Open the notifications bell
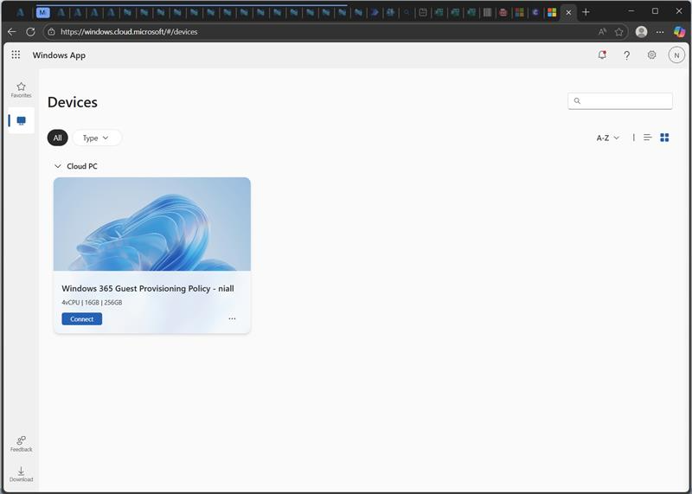The height and width of the screenshot is (494, 692). [602, 55]
